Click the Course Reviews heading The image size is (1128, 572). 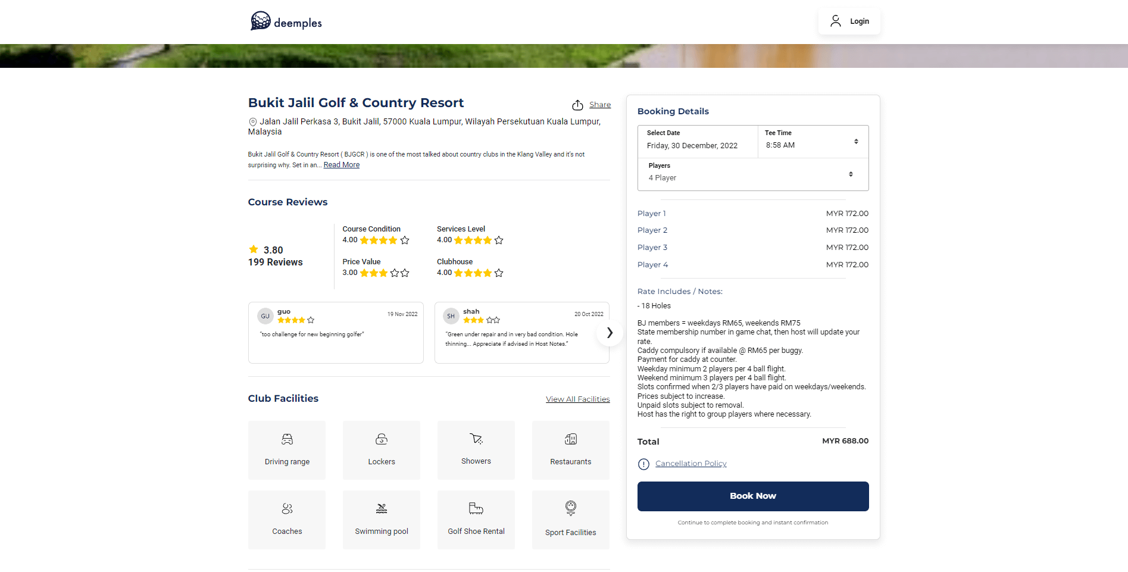coord(288,202)
